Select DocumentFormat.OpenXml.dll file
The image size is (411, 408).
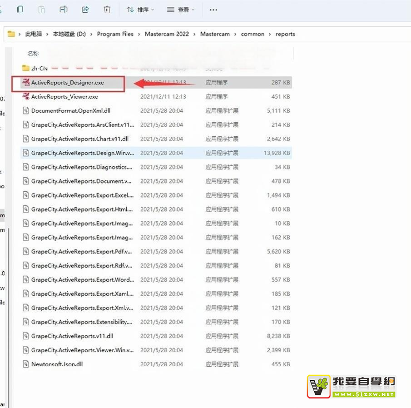pos(70,111)
